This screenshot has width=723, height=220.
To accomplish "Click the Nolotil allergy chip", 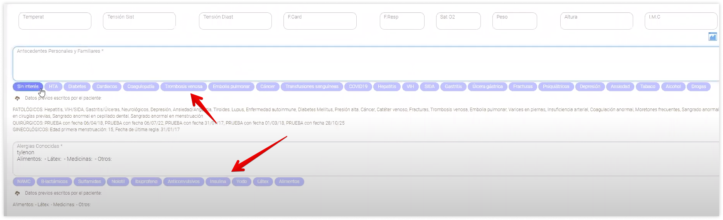I will (x=118, y=182).
